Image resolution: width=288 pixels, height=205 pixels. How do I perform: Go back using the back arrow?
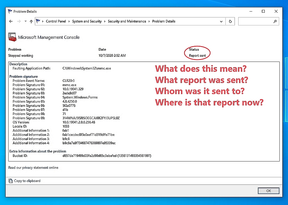(11, 21)
